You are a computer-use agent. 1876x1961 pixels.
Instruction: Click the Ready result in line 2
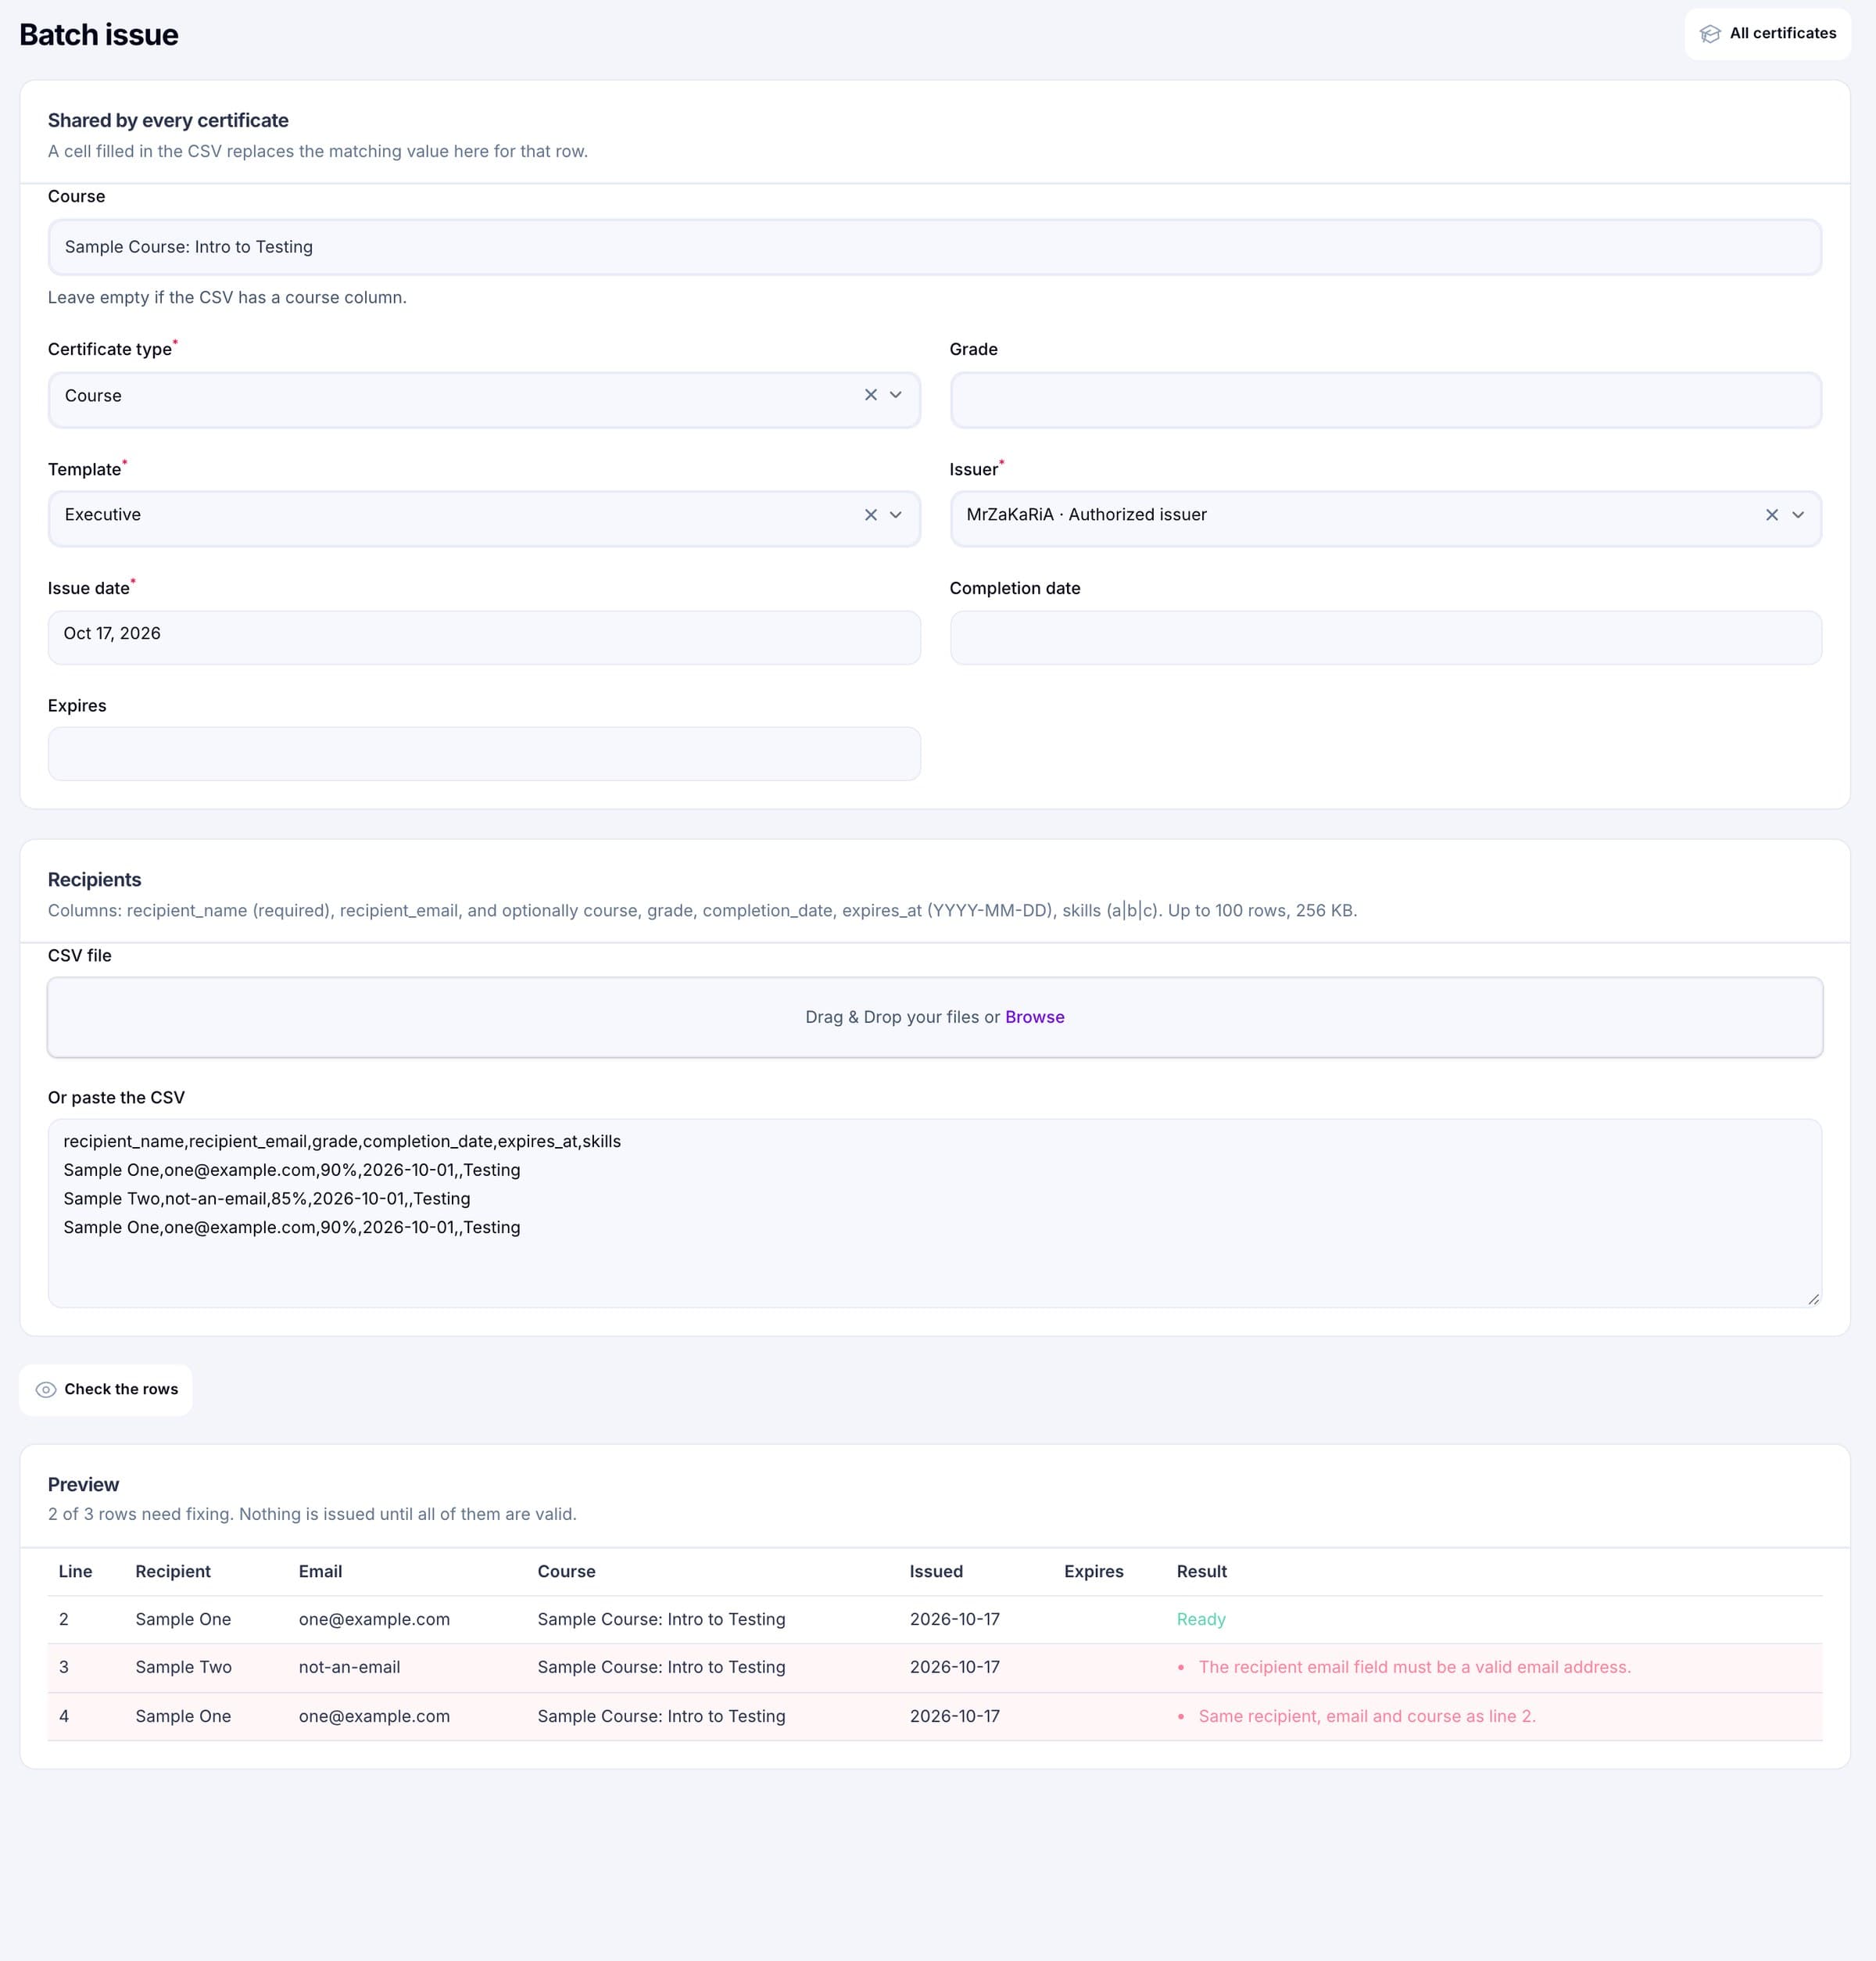[x=1201, y=1619]
